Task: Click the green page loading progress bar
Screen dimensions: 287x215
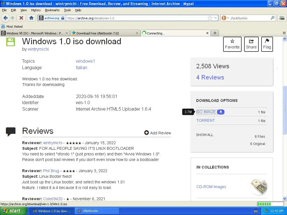Action: pos(270,204)
